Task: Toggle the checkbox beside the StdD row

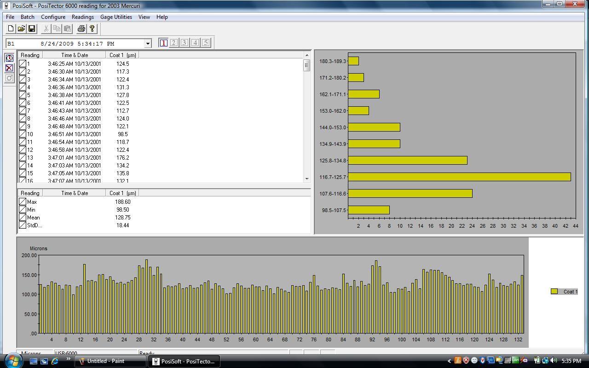Action: click(23, 225)
